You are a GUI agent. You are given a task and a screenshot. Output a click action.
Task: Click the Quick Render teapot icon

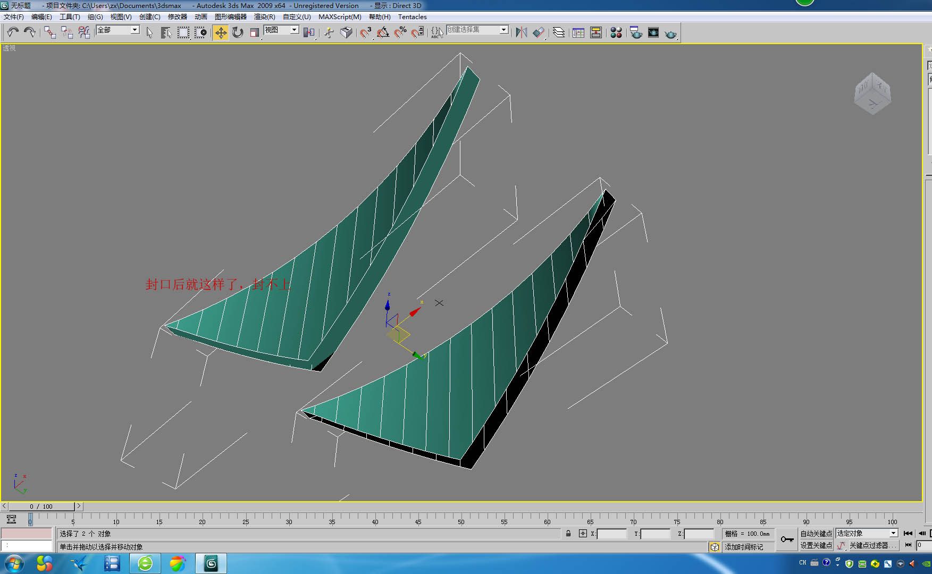tap(670, 33)
